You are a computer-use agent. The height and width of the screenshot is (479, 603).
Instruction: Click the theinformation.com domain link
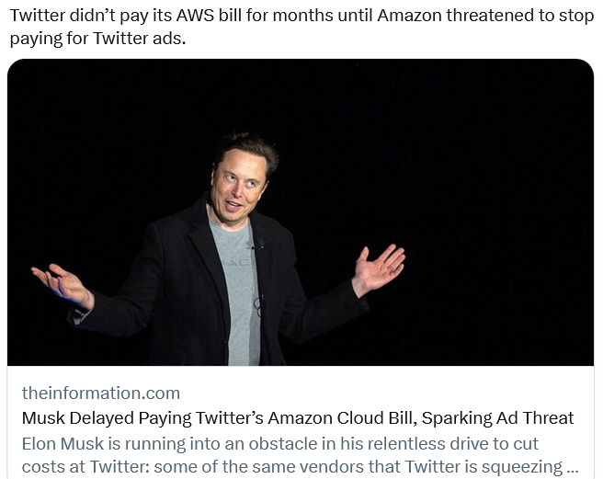tap(101, 393)
